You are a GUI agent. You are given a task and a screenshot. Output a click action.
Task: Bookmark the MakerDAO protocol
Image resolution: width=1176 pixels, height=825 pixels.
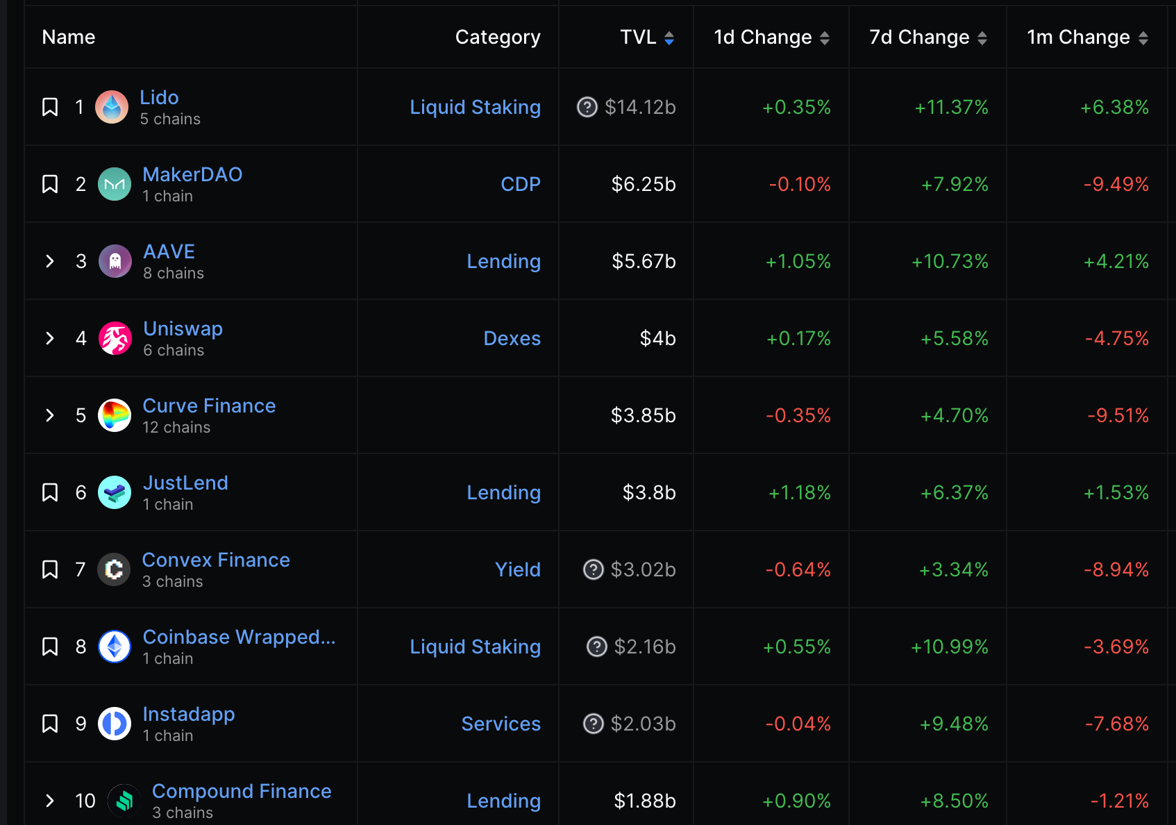coord(50,184)
